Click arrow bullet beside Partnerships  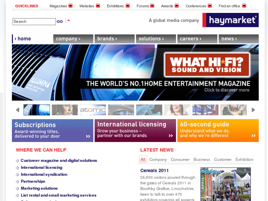coord(17,182)
